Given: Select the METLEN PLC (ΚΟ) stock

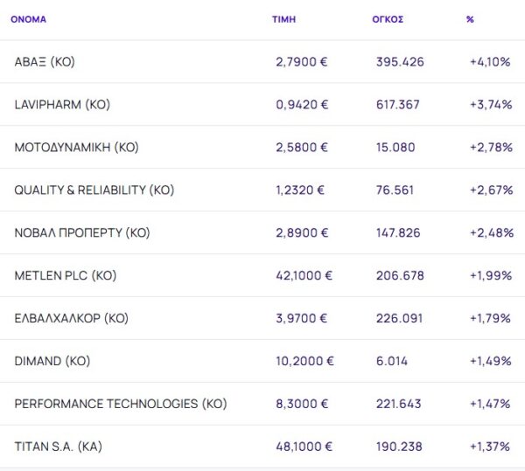Looking at the screenshot, I should 66,275.
